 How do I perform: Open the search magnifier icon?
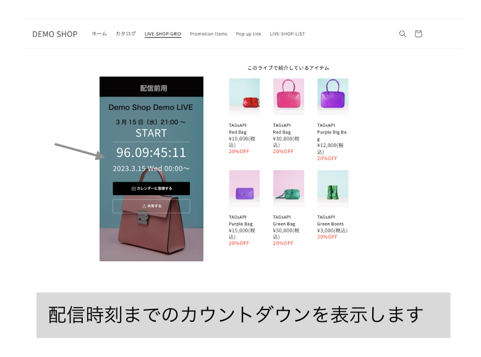point(402,34)
